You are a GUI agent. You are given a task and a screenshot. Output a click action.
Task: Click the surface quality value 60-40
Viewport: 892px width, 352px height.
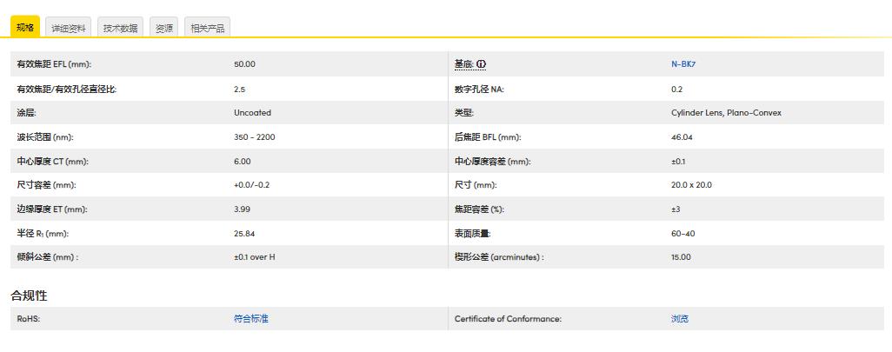(682, 233)
